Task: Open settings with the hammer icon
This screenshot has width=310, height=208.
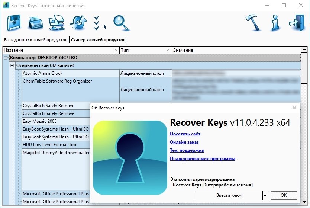Action: coord(253,23)
